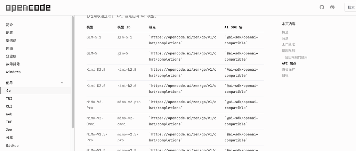The height and width of the screenshot is (151, 356).
Task: Click the GLM-5 model name cell
Action: click(x=92, y=53)
